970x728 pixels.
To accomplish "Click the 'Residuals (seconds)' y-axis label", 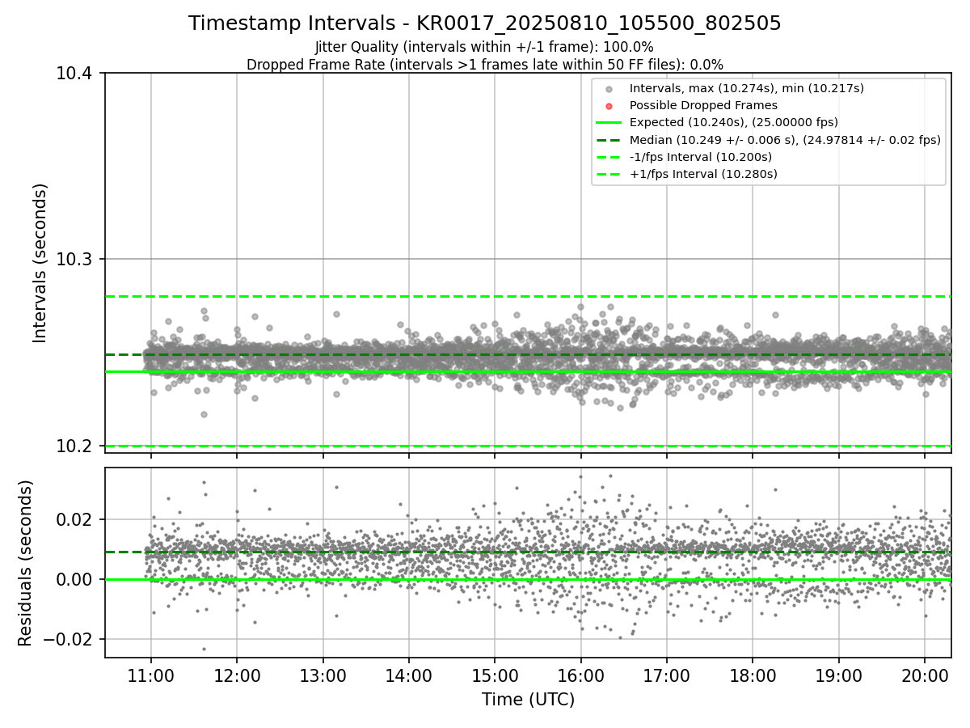I will (26, 563).
